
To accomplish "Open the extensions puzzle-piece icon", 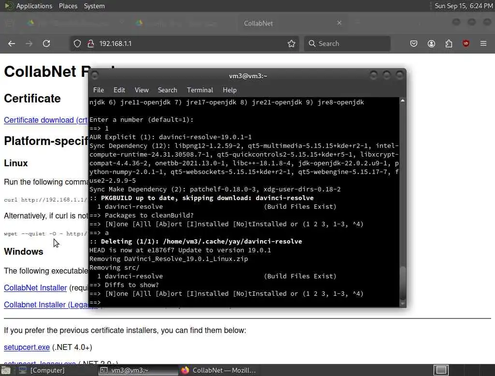I will click(x=449, y=43).
